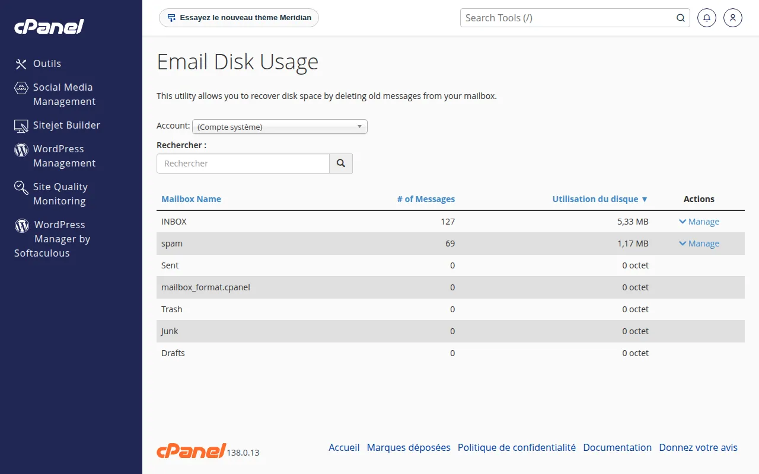Open the notifications bell
Image resolution: width=759 pixels, height=474 pixels.
pyautogui.click(x=706, y=18)
